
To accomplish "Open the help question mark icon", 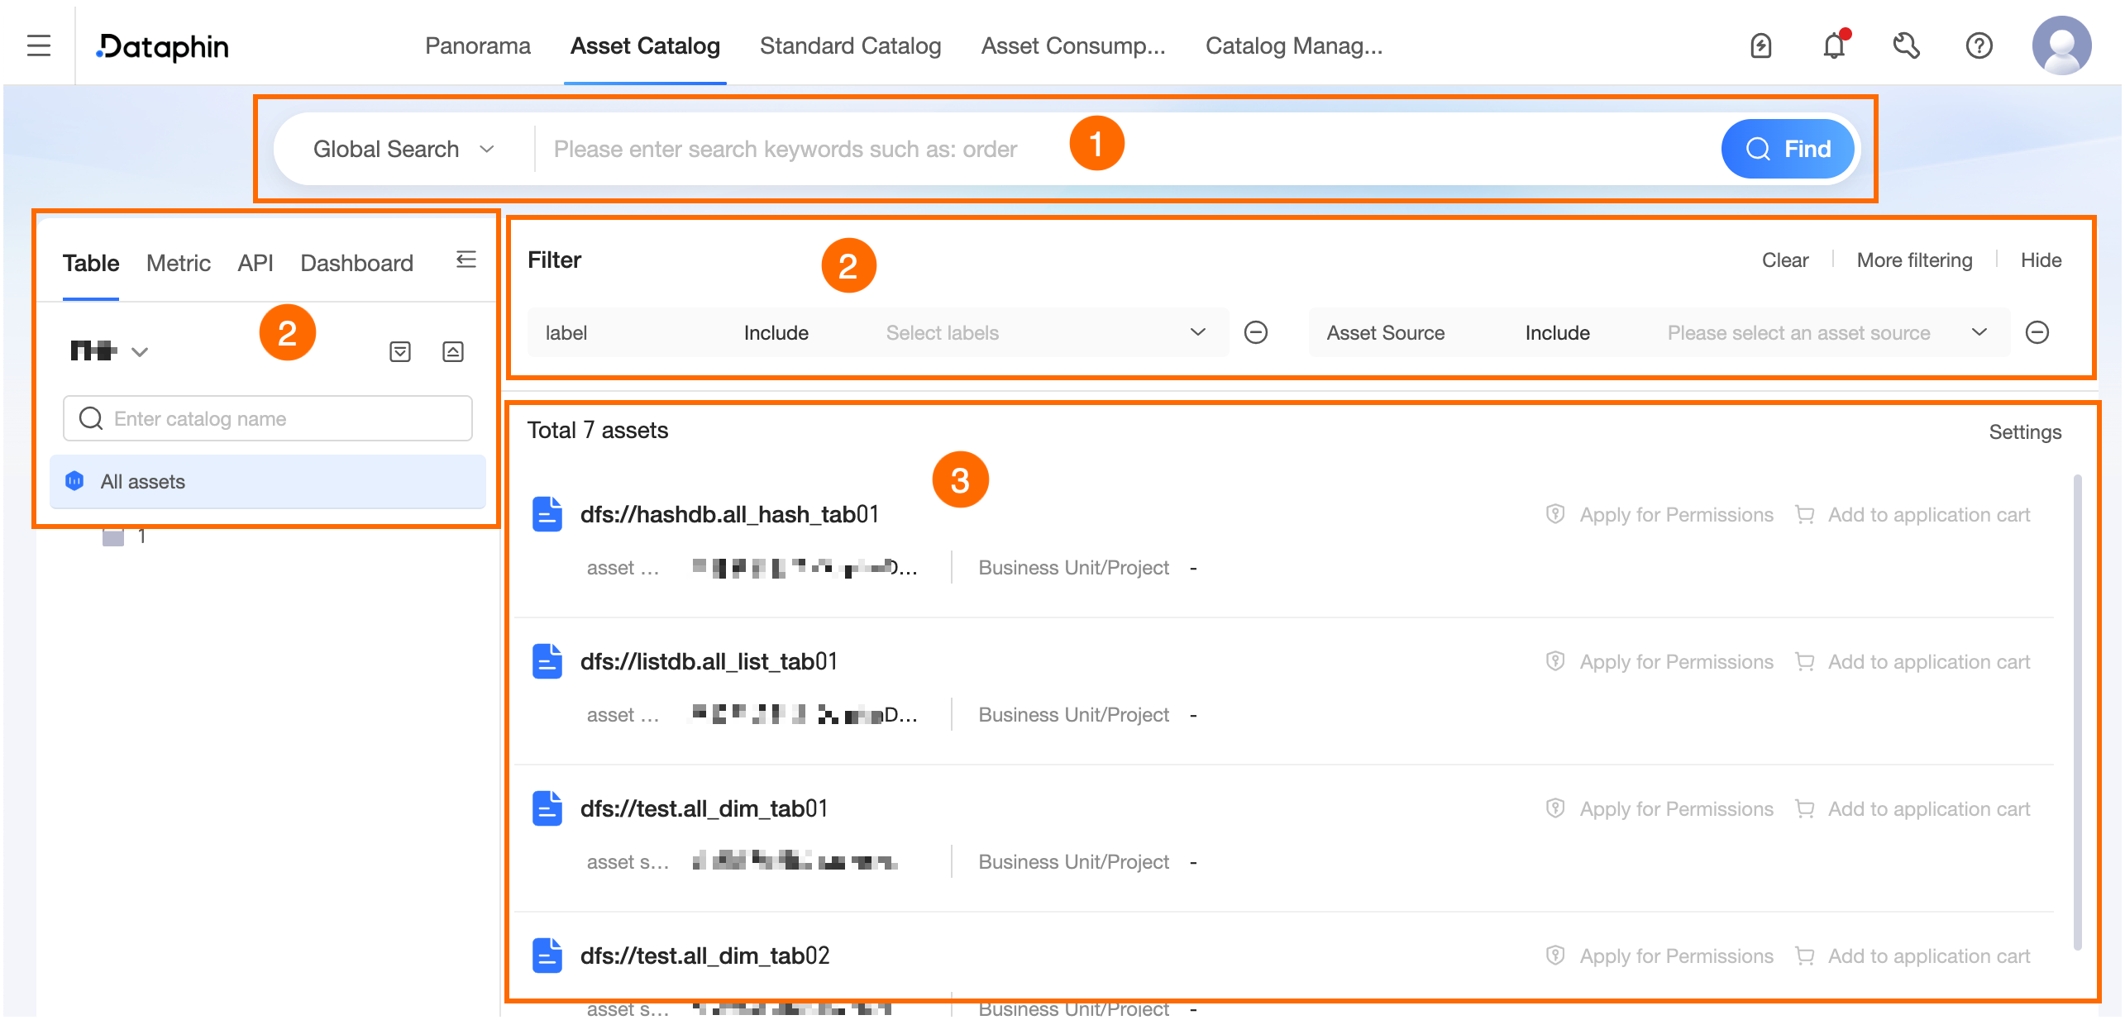I will 1979,45.
